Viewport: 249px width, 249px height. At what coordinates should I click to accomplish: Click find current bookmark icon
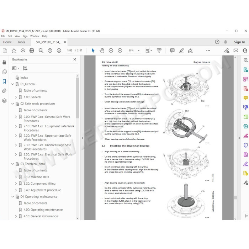(25, 68)
